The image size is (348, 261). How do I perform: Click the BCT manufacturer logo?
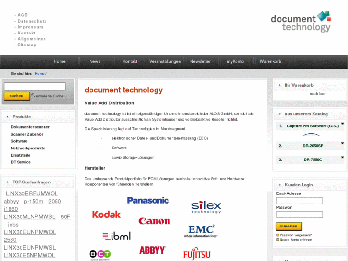100,255
